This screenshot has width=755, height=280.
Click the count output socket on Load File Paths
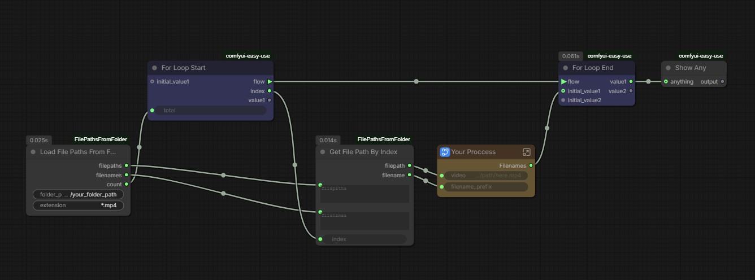(127, 184)
